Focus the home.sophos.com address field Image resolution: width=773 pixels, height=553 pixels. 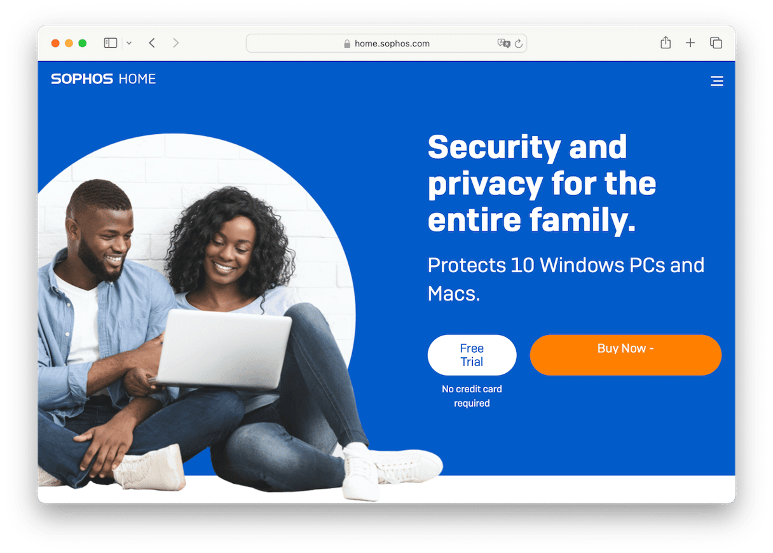pos(386,43)
